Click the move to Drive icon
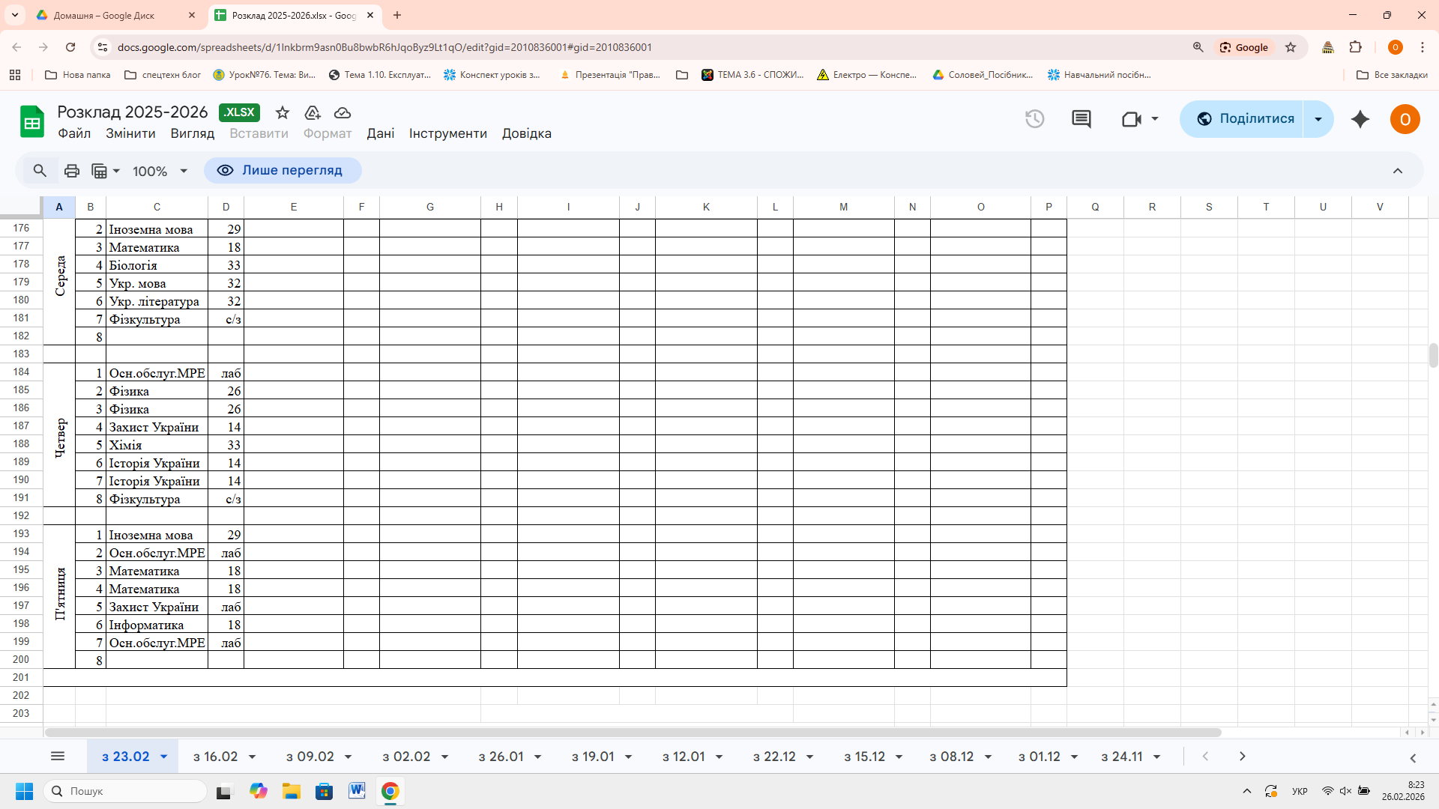Screen dimensions: 1439x809 [x=313, y=112]
